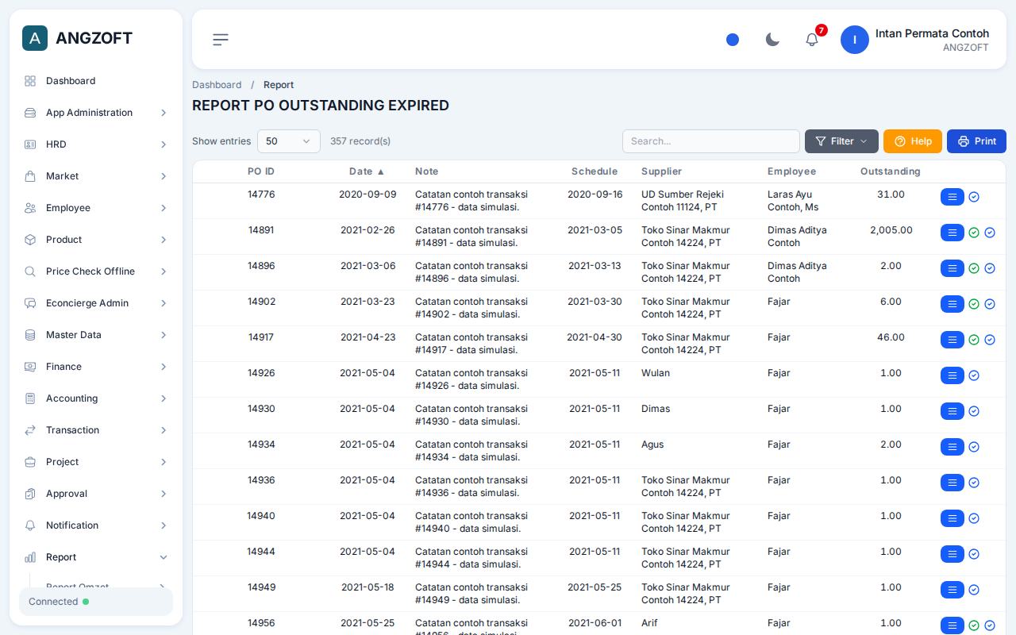Click the ANGZOFT logo icon
1016x635 pixels.
coord(35,38)
